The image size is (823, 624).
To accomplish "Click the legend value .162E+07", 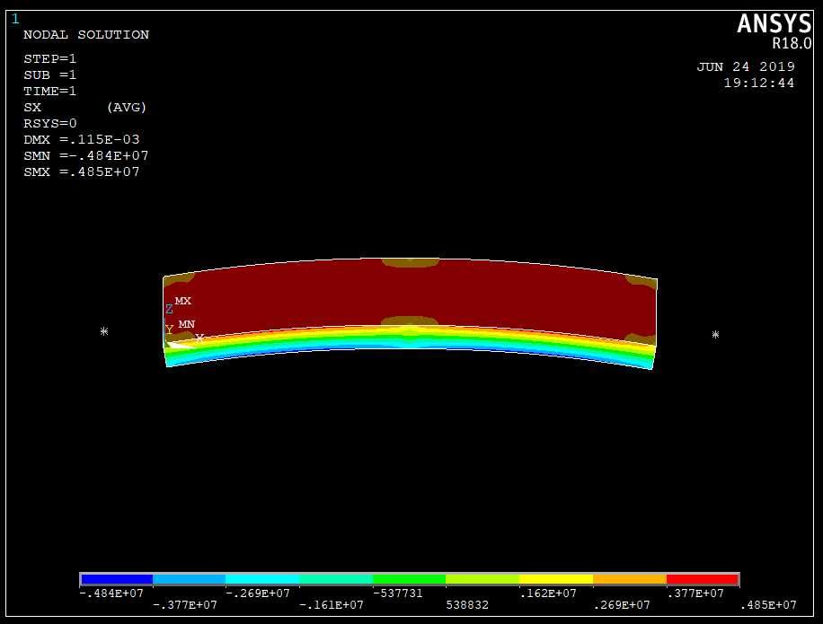I will (x=548, y=593).
